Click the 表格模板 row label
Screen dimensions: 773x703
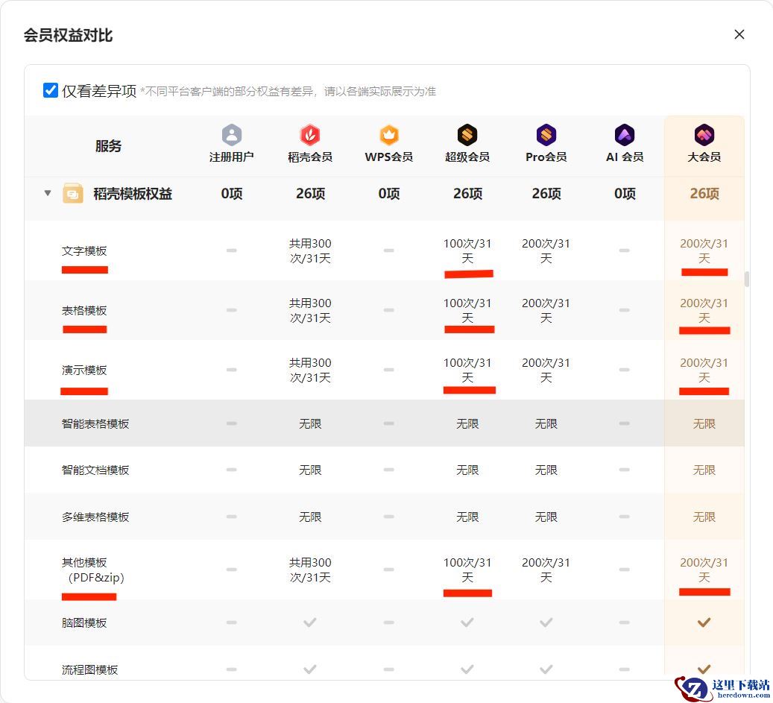click(84, 311)
